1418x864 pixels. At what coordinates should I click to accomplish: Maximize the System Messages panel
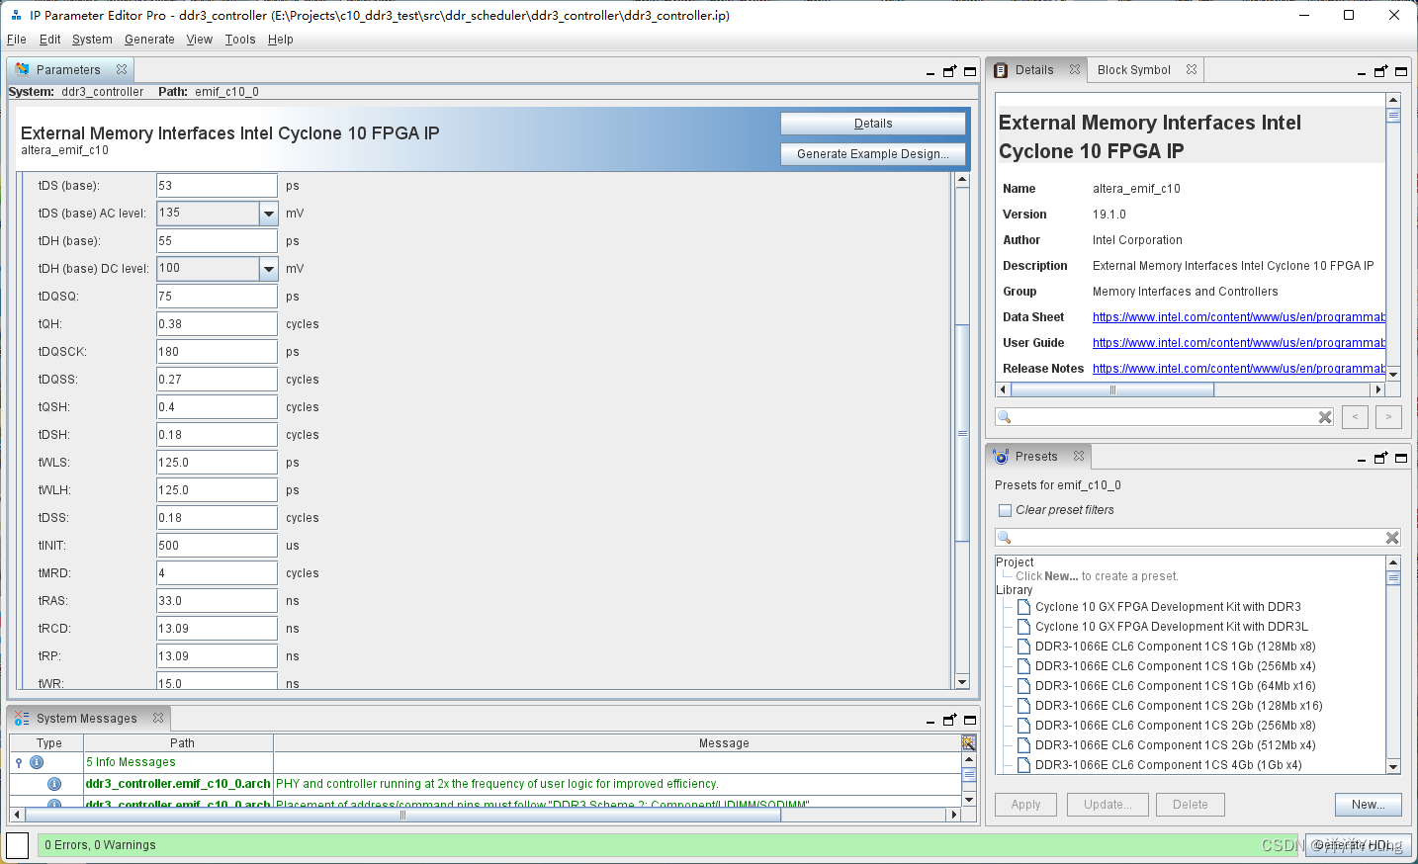(970, 720)
